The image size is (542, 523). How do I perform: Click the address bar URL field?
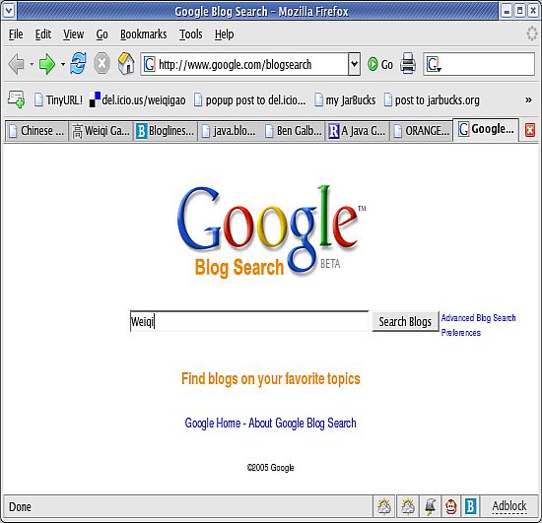click(x=249, y=64)
